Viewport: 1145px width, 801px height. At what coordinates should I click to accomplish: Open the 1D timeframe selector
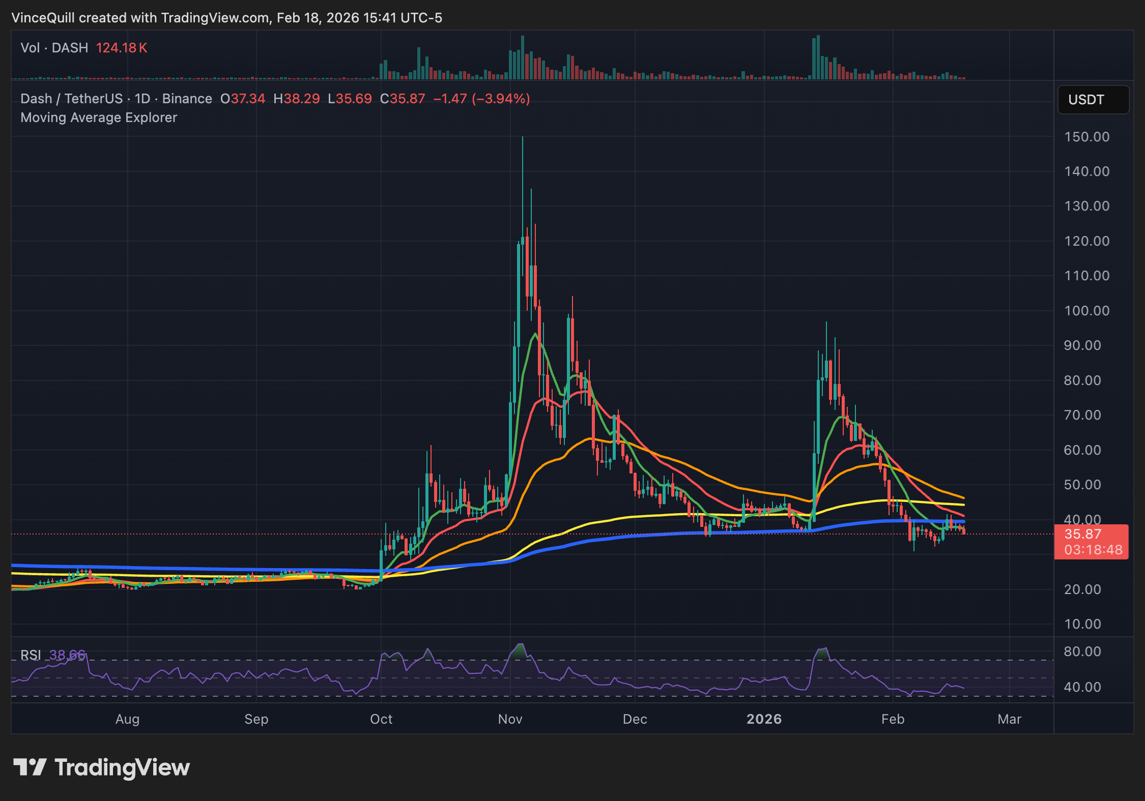click(143, 99)
